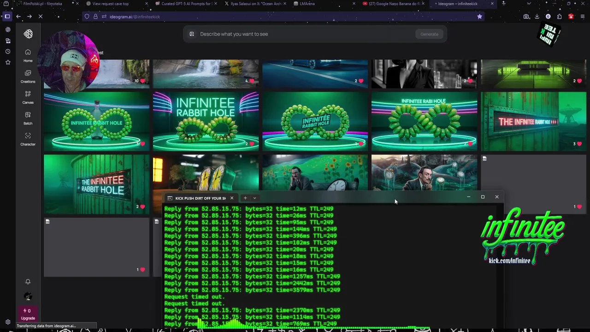Image resolution: width=590 pixels, height=332 pixels.
Task: Open the Character feature
Action: tap(28, 139)
